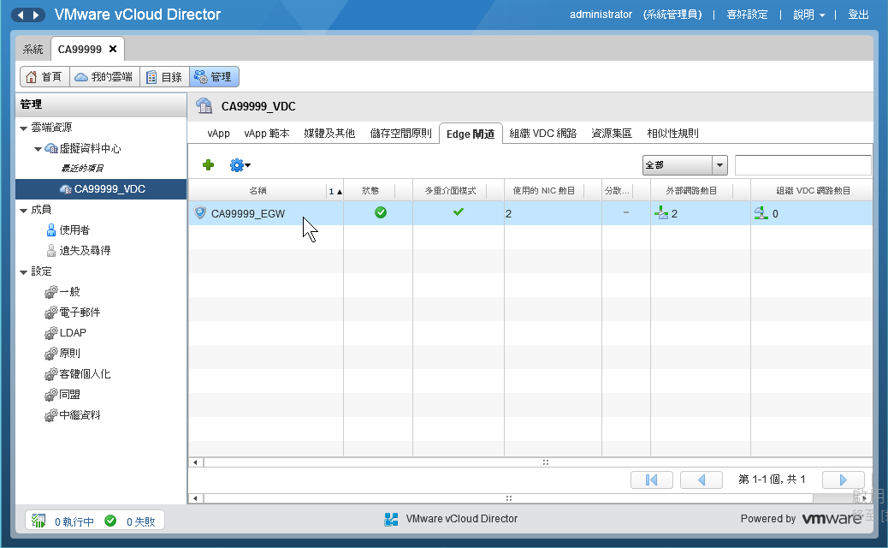Click the back navigation arrow in header
The width and height of the screenshot is (888, 548).
(21, 15)
